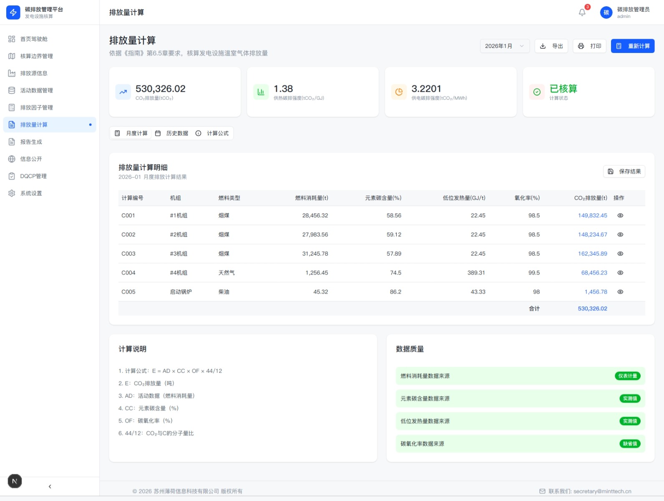Click the 碳 user avatar
664x501 pixels.
[x=606, y=13]
